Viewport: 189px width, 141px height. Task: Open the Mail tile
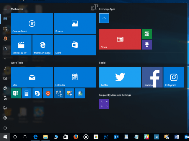point(32,77)
